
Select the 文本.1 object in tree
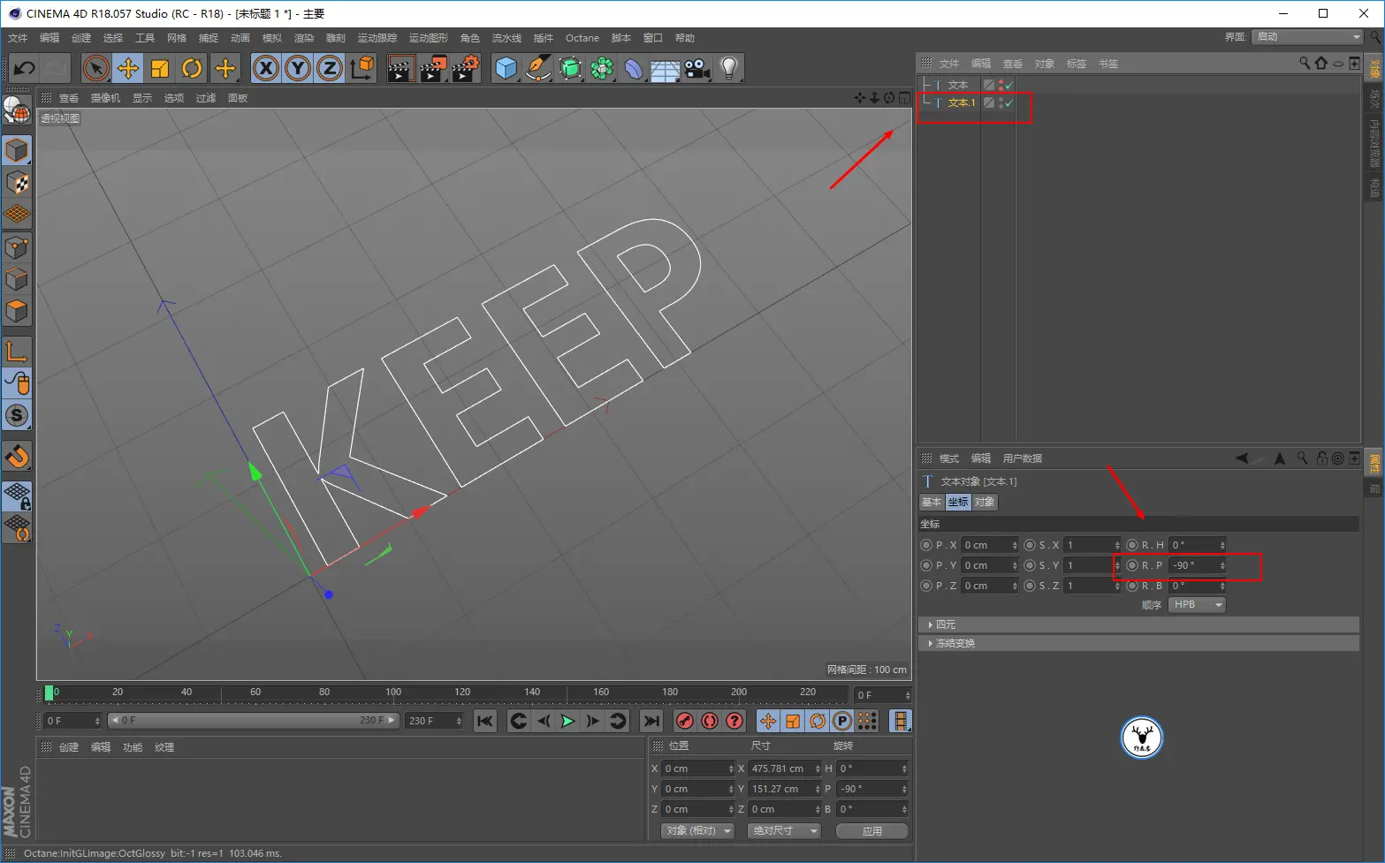[962, 103]
